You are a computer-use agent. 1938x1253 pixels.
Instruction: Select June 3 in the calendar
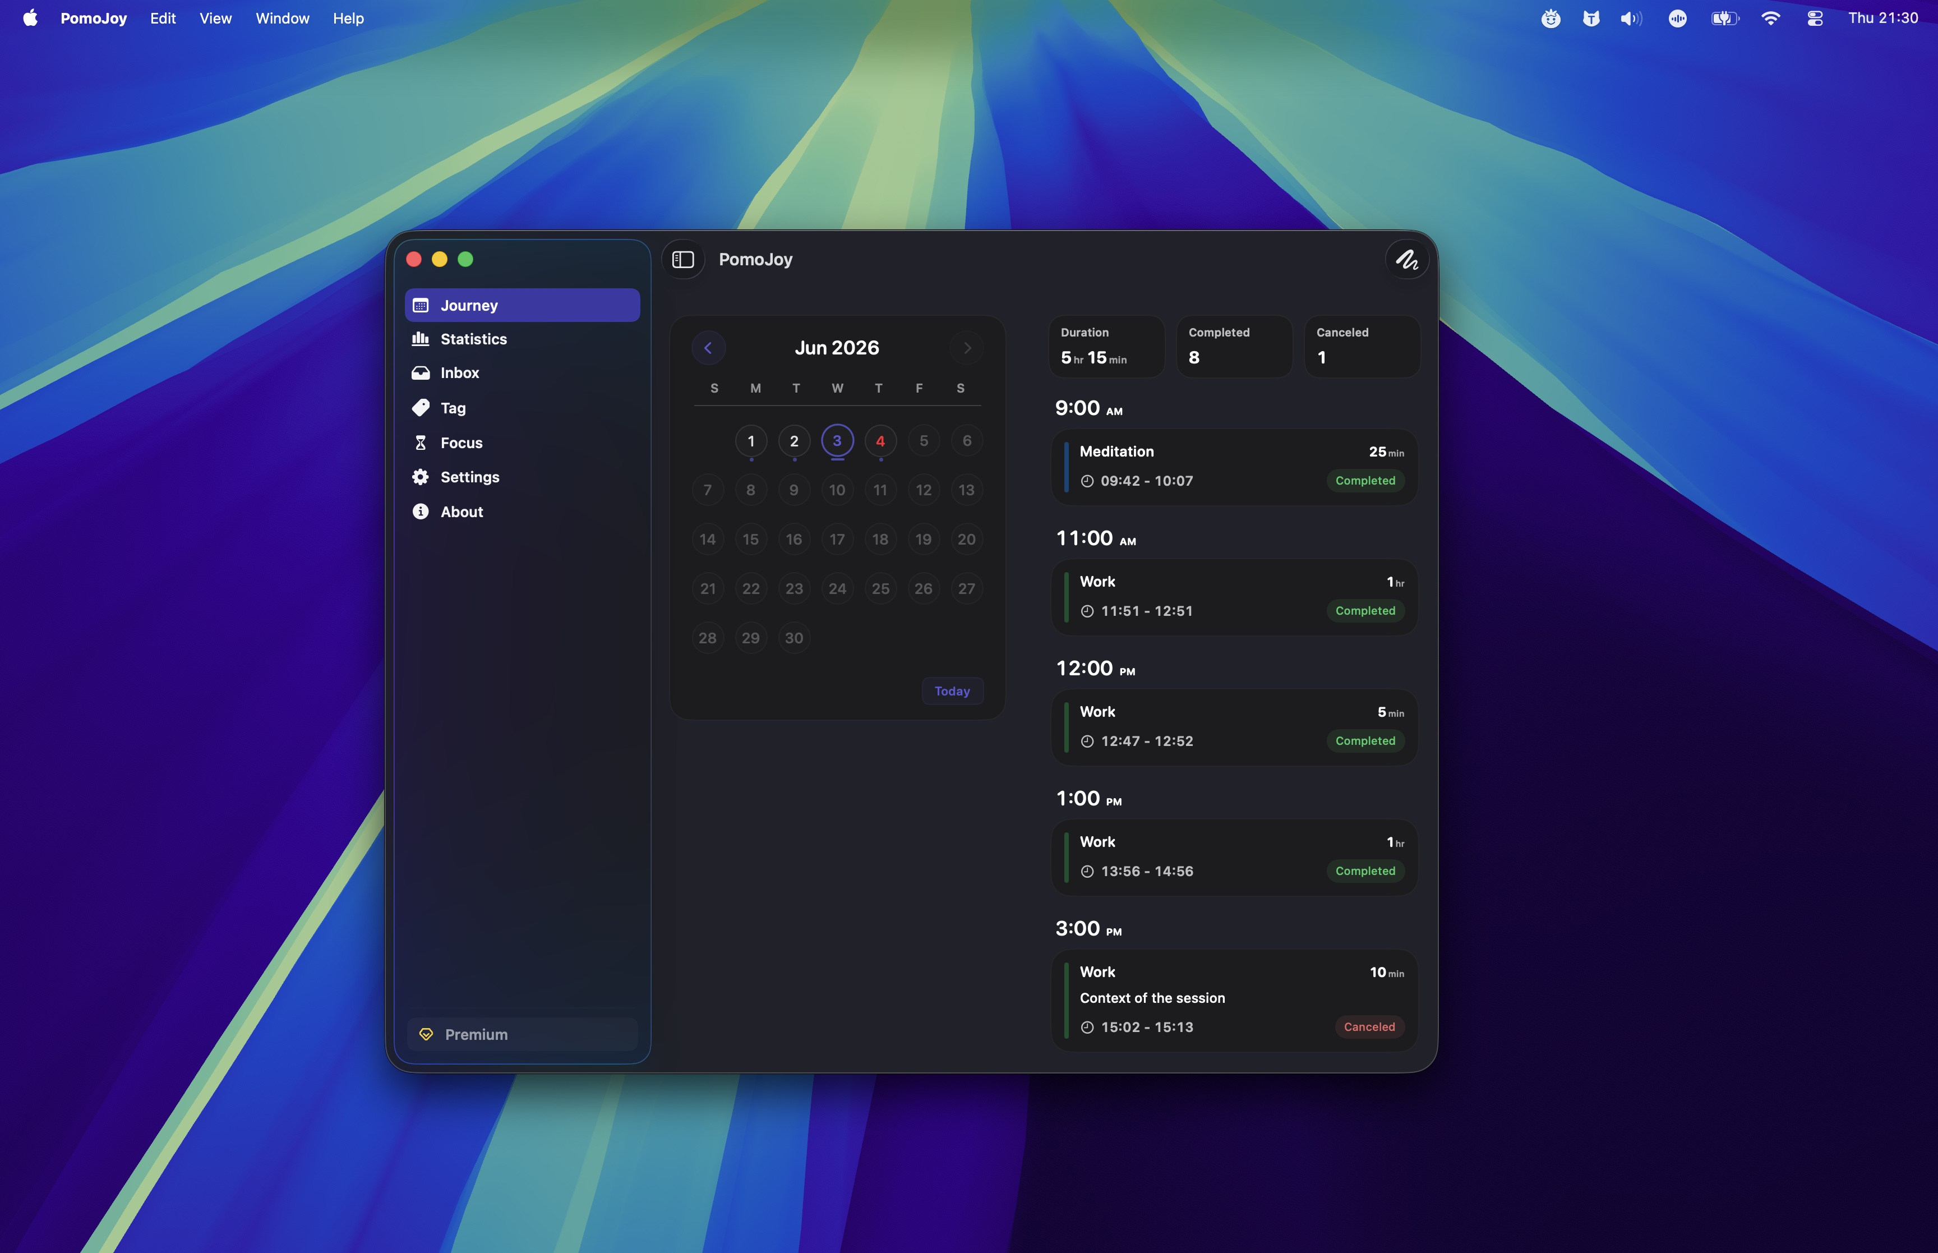click(x=838, y=441)
